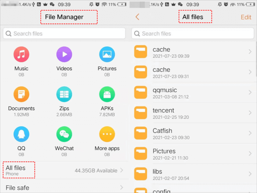
Task: Open the tencent folder icon
Action: pyautogui.click(x=141, y=113)
